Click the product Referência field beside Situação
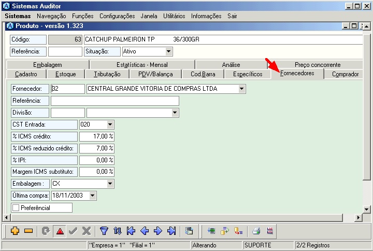Viewport: 373px width, 251px height. click(x=65, y=51)
